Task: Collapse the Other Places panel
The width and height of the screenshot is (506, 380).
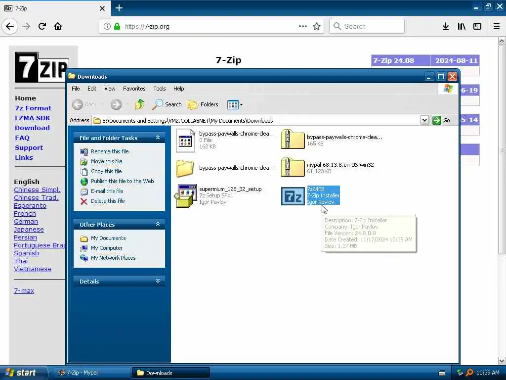Action: click(x=158, y=224)
